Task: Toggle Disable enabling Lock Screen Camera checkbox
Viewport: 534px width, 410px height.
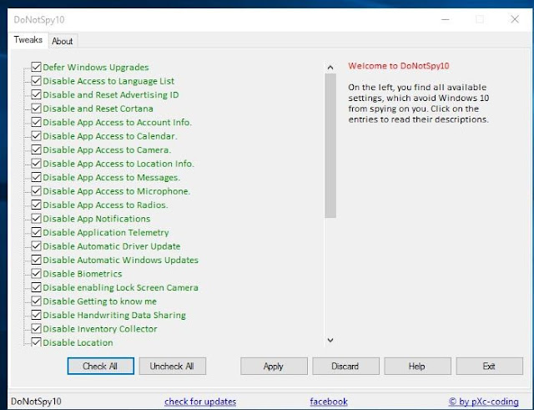Action: pos(36,287)
